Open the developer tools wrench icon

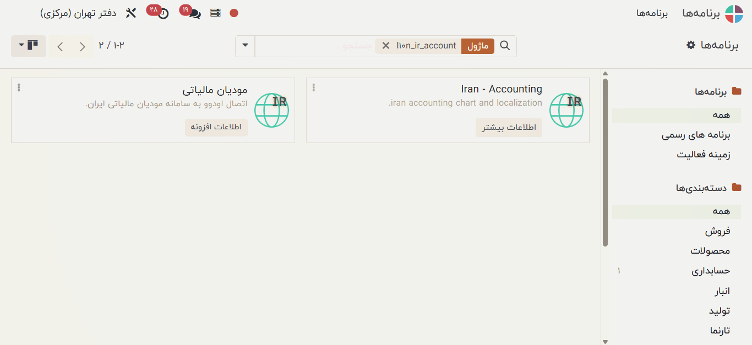pyautogui.click(x=131, y=13)
